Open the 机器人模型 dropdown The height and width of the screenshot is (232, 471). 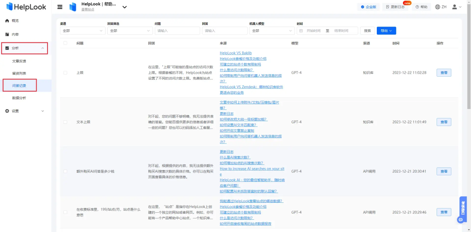272,31
